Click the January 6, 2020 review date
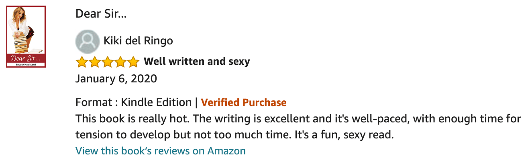Screen dimensions: 530x164 [x=116, y=79]
